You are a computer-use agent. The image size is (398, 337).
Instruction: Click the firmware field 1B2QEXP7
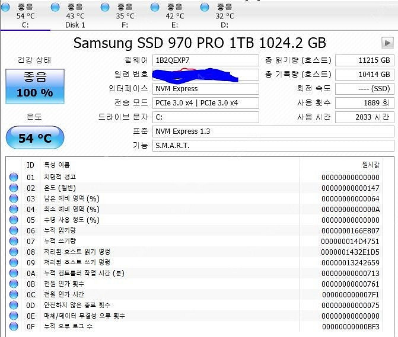(206, 60)
